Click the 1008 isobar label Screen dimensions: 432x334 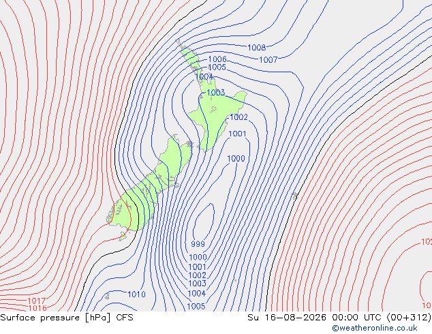pyautogui.click(x=256, y=48)
